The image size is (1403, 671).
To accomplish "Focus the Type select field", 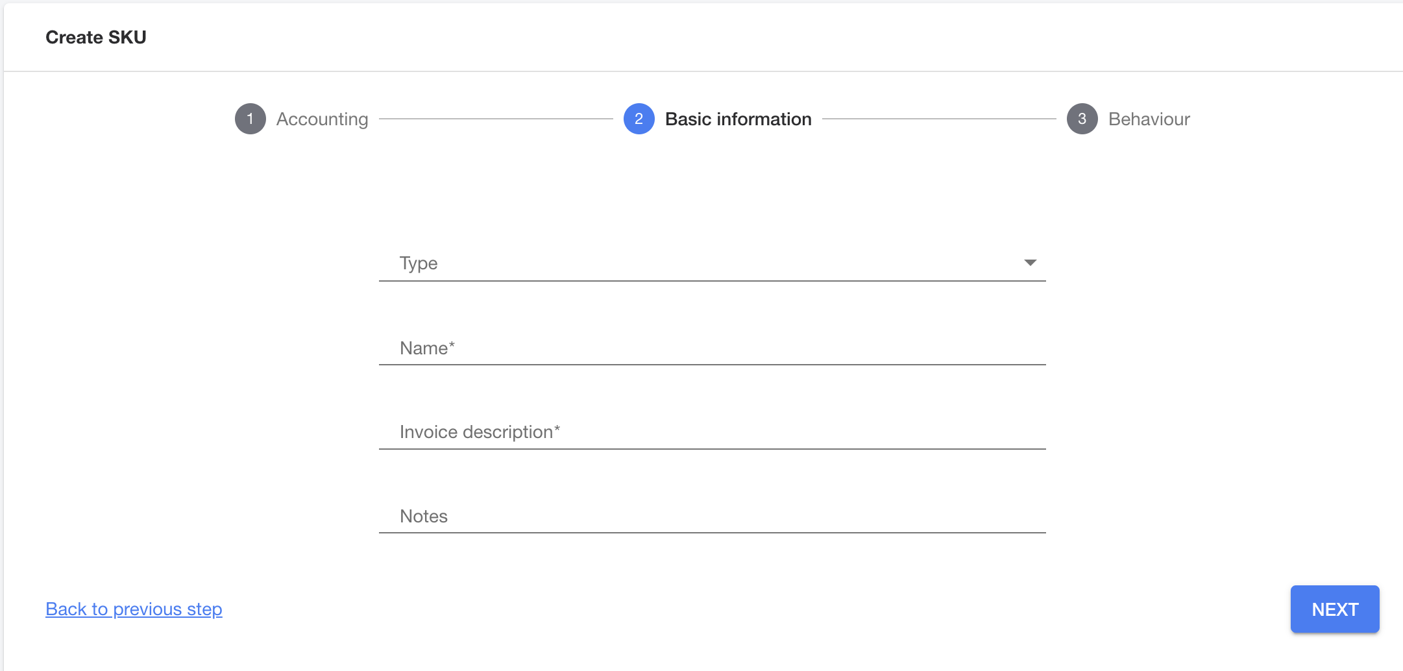I will click(712, 263).
